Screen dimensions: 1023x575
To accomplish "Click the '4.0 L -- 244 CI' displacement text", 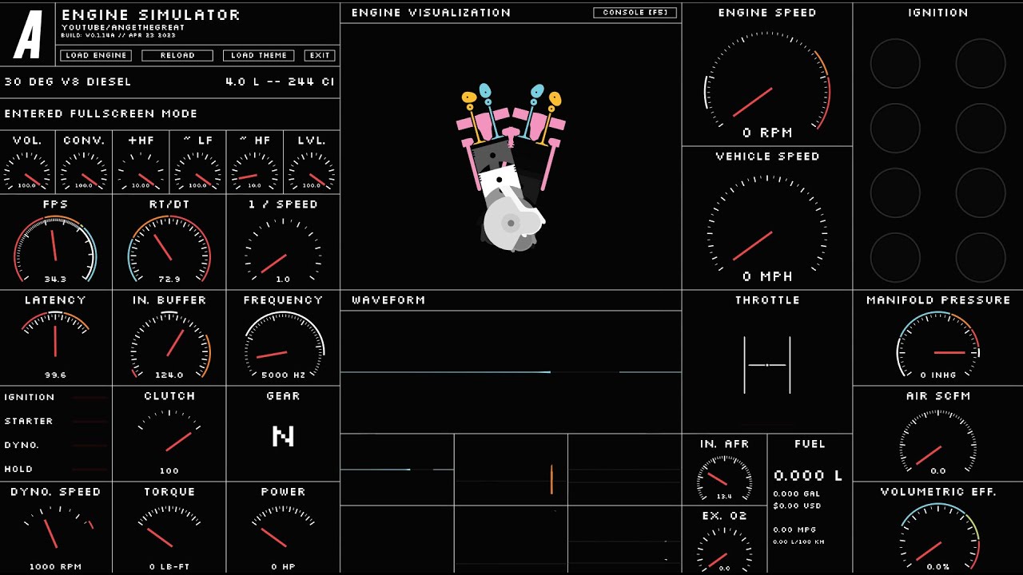I will point(281,81).
